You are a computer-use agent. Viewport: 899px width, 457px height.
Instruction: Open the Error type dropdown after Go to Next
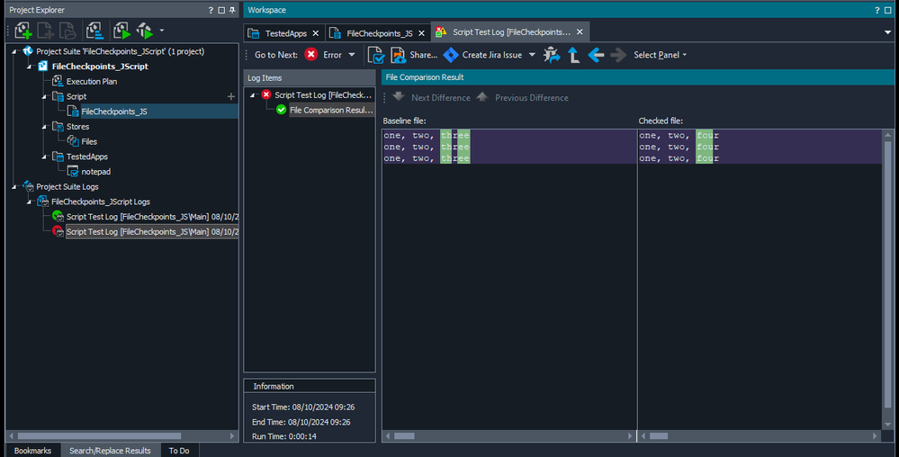tap(352, 55)
